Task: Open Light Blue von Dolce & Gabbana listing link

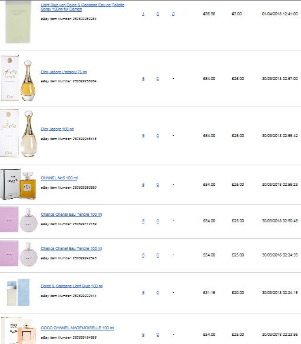Action: [82, 7]
